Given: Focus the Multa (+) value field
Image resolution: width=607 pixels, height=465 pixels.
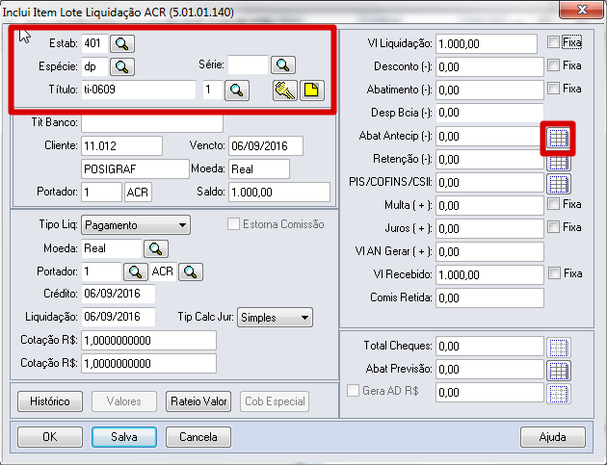Looking at the screenshot, I should pos(489,205).
